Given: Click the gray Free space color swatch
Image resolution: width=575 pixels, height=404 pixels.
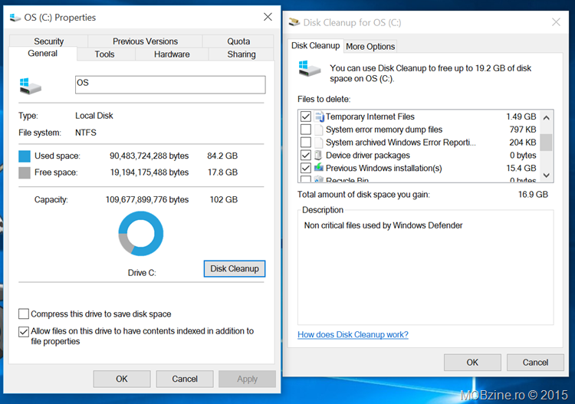Looking at the screenshot, I should pyautogui.click(x=25, y=172).
